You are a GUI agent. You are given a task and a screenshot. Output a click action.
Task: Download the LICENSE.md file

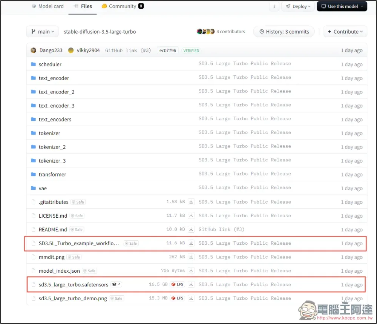191,215
